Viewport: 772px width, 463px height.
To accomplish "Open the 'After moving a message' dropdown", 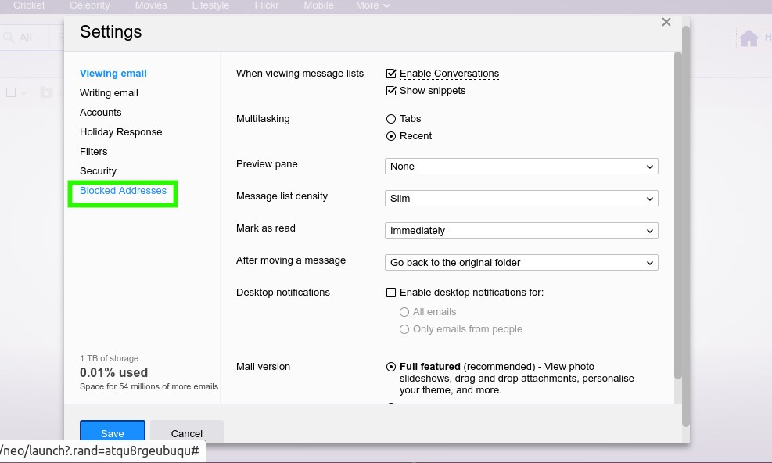I will 521,262.
